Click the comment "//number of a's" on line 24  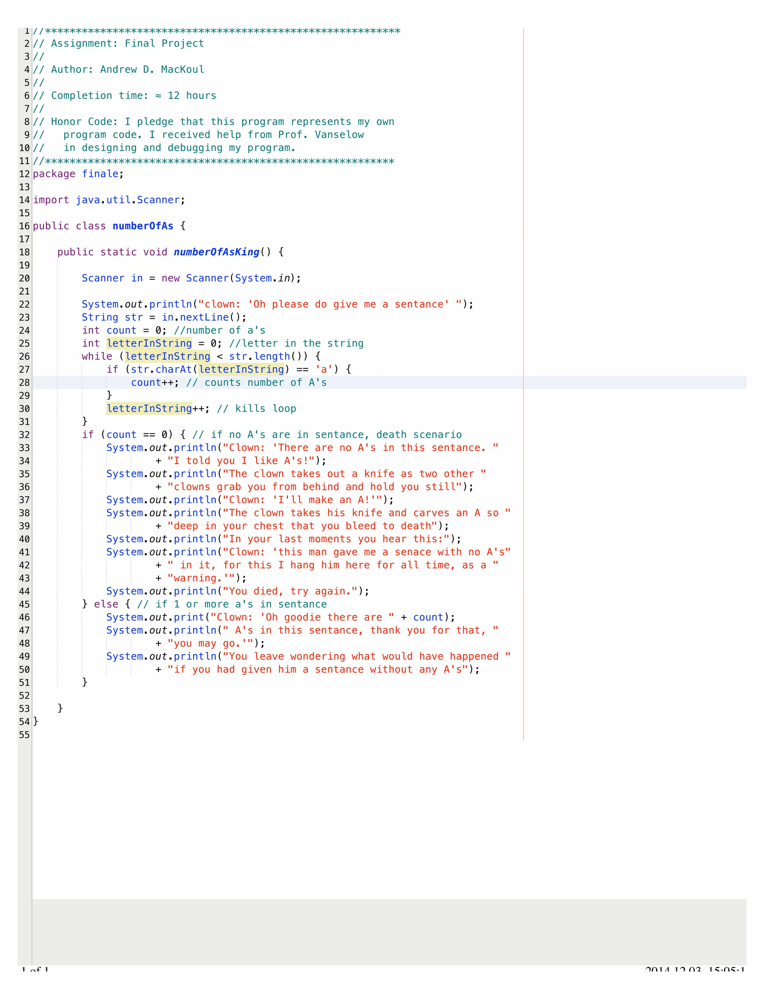point(219,331)
